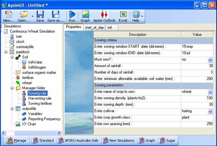
Task: Switch to the start_of_day tab
Action: click(94, 28)
